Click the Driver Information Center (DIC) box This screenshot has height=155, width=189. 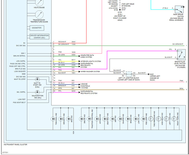tap(39, 36)
